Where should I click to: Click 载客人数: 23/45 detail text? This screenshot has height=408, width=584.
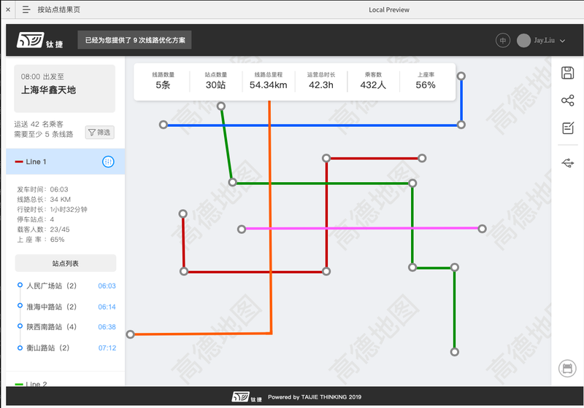43,229
